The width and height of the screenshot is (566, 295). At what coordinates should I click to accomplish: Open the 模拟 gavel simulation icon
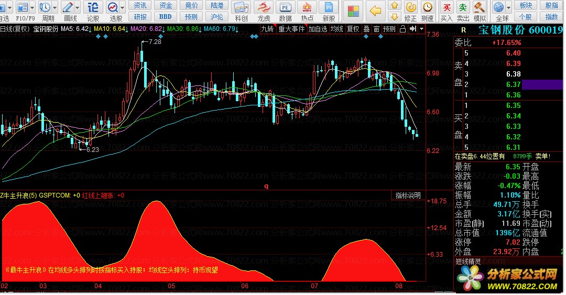[480, 7]
